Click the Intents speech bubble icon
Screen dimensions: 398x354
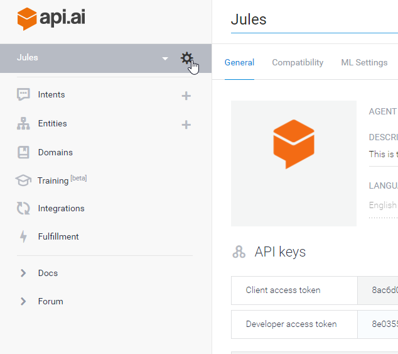pyautogui.click(x=23, y=94)
